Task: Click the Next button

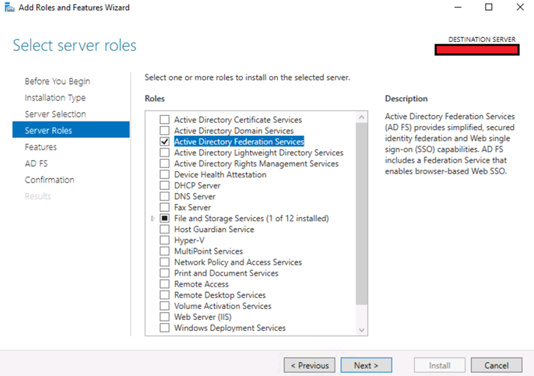Action: point(366,365)
